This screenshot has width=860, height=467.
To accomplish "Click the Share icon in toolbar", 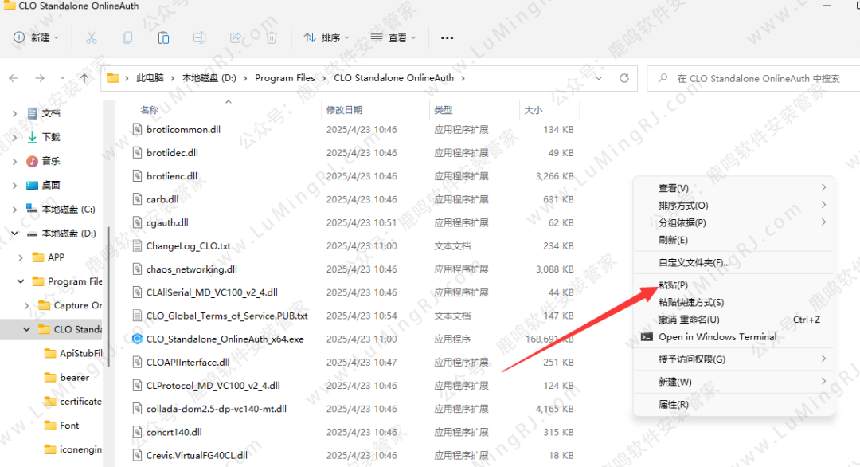I will tap(236, 37).
